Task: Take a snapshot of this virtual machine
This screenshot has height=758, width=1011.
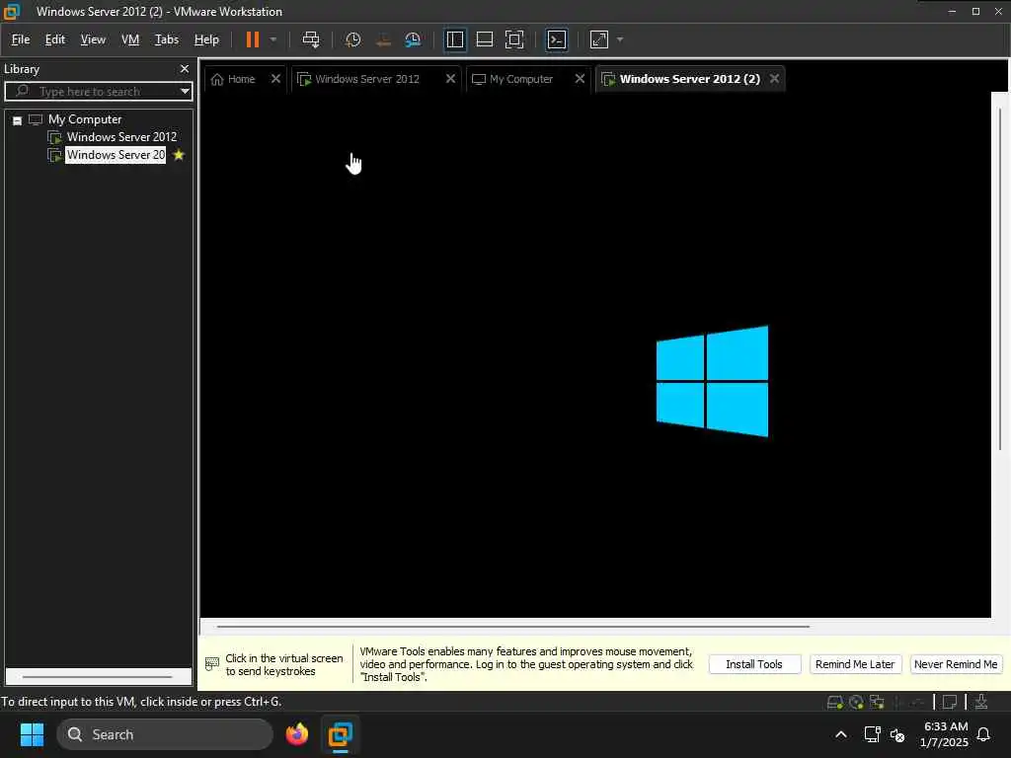Action: point(352,39)
